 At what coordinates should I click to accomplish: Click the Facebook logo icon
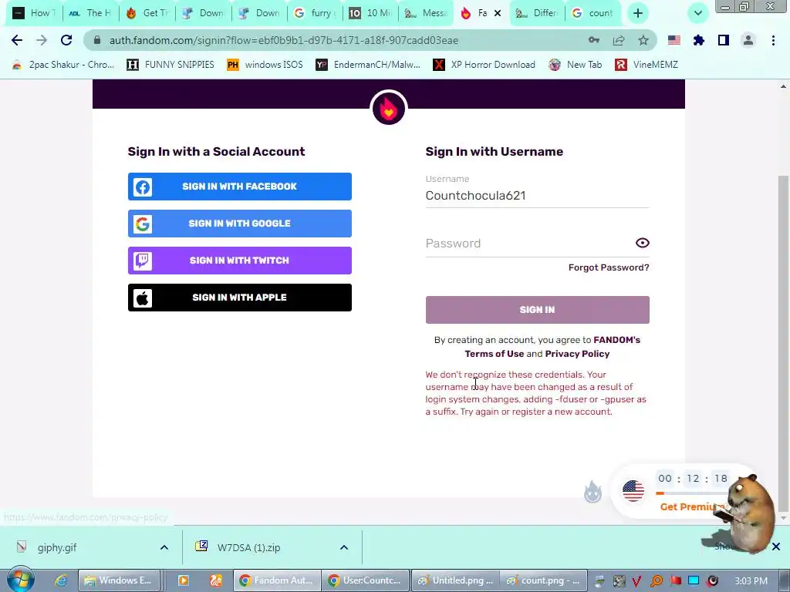(x=143, y=187)
